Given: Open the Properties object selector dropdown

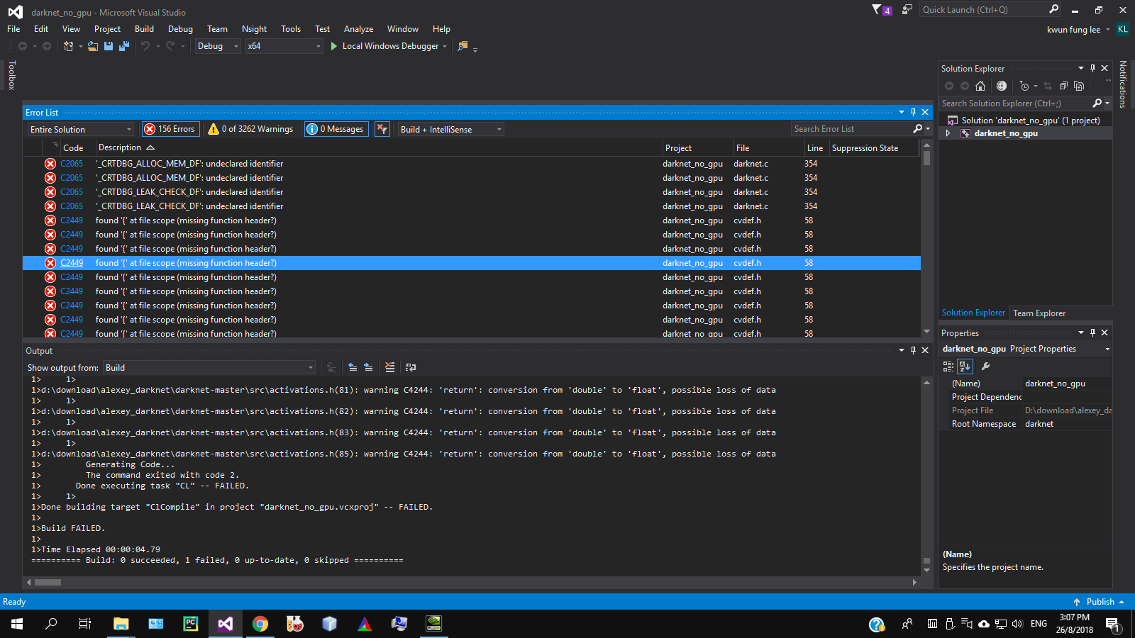Looking at the screenshot, I should pos(1107,349).
